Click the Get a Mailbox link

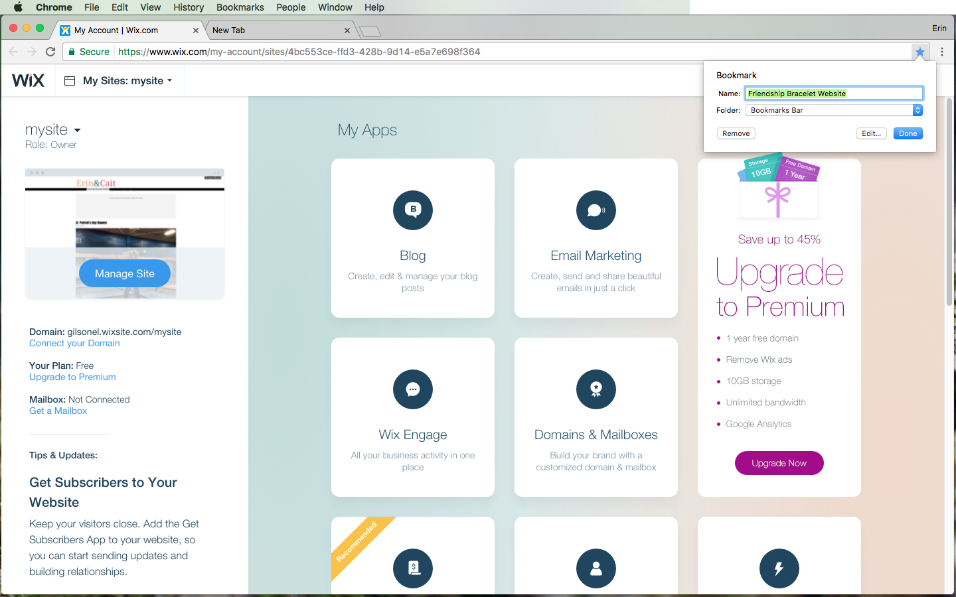pyautogui.click(x=58, y=411)
